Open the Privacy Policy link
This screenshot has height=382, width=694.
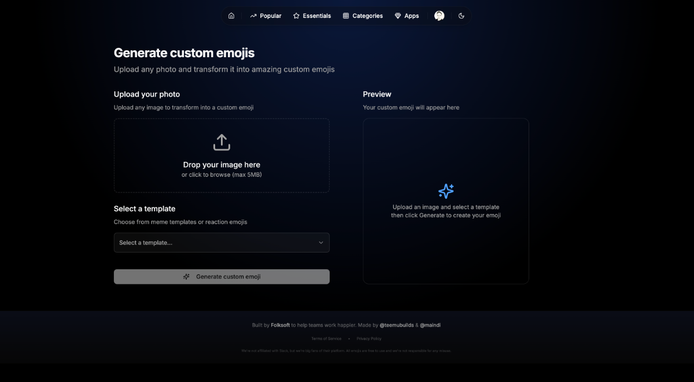(369, 339)
